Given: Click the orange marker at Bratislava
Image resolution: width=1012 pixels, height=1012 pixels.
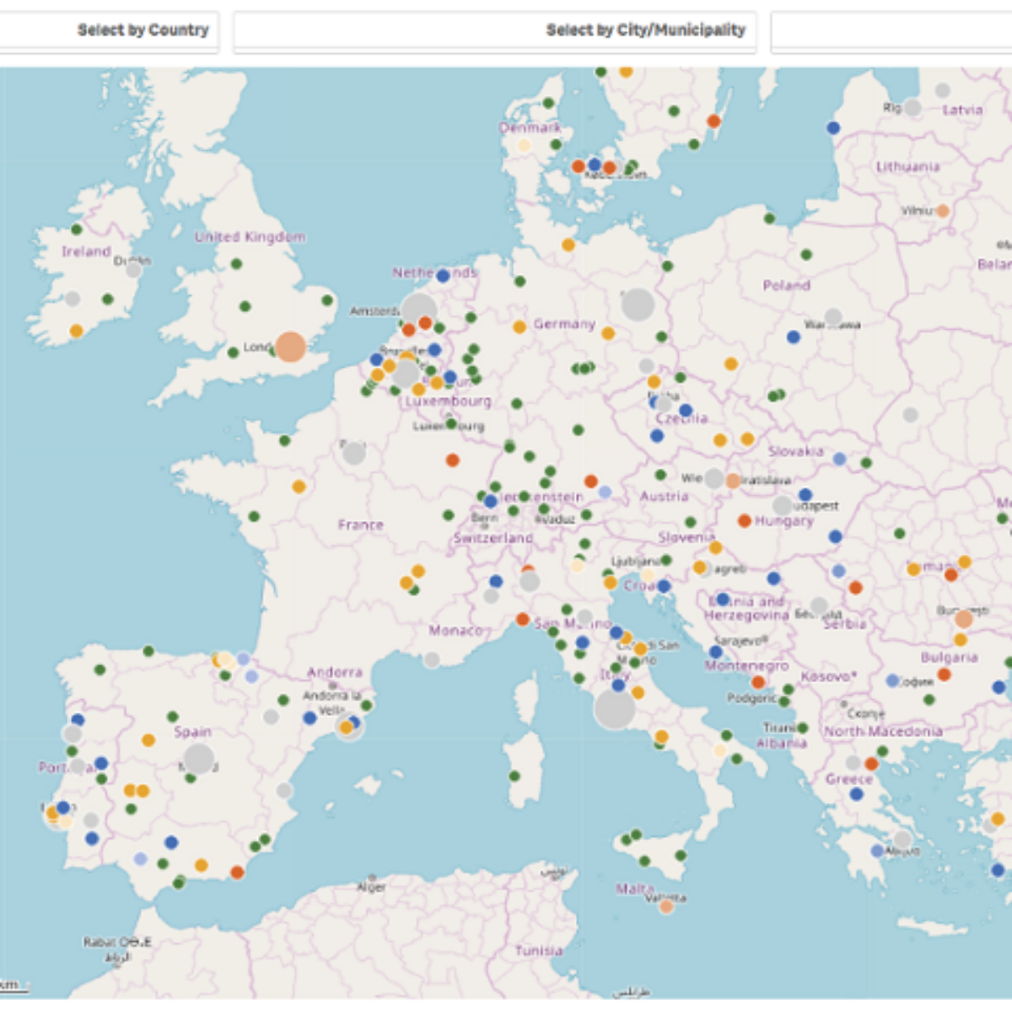Looking at the screenshot, I should coord(733,481).
